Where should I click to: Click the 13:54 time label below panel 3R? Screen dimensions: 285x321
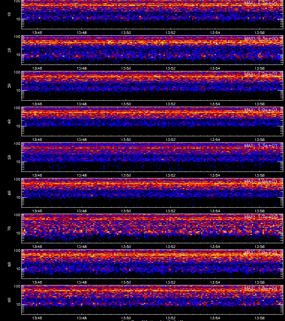[x=215, y=104]
